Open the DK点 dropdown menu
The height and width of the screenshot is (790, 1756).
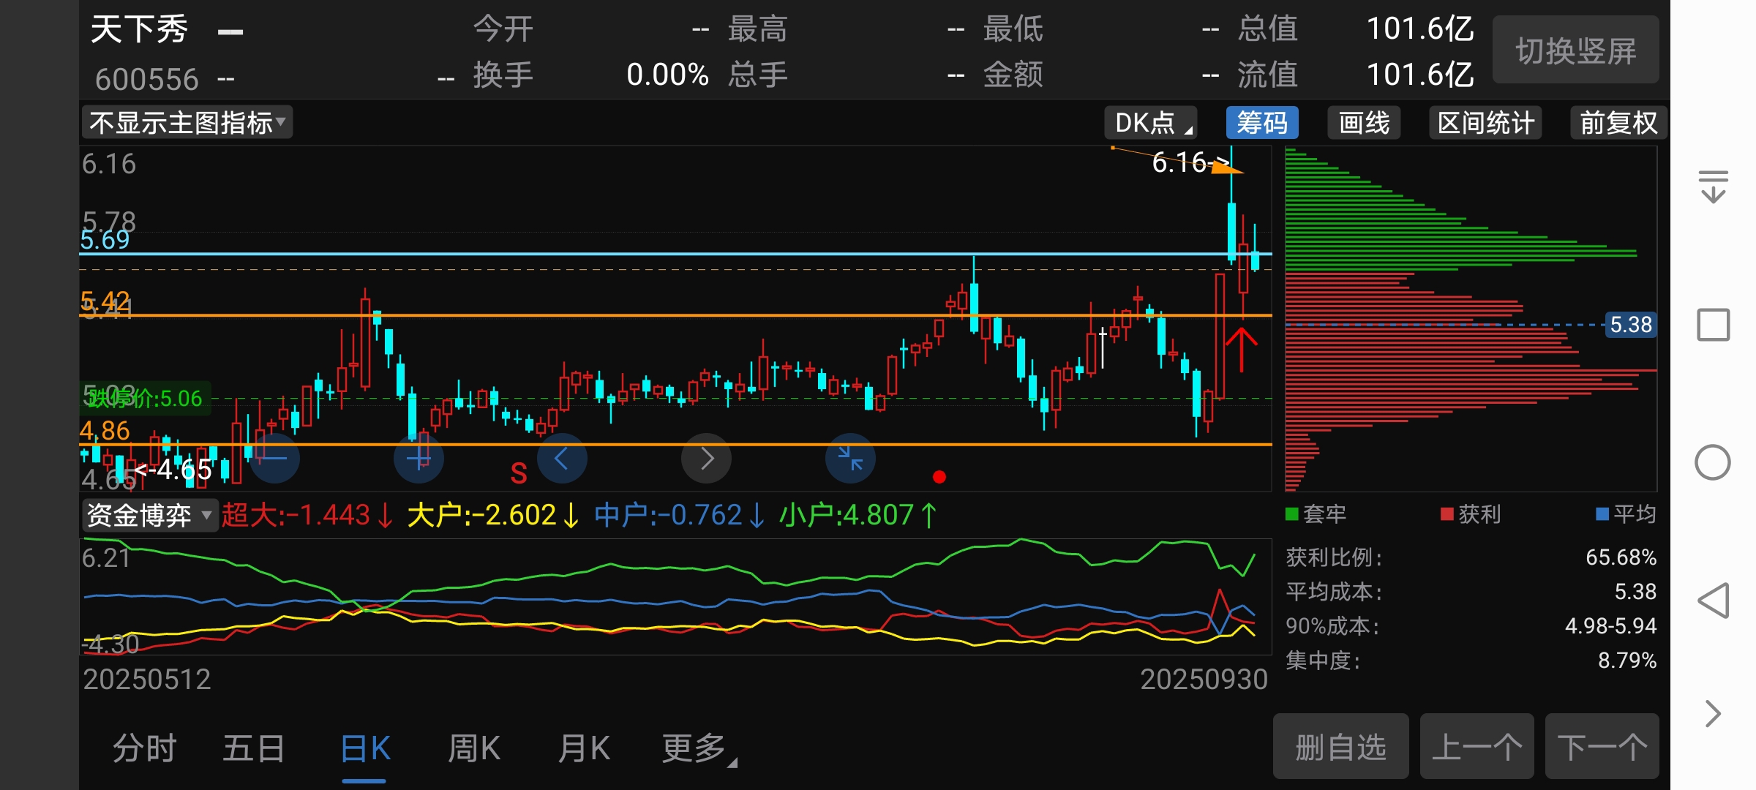coord(1150,123)
